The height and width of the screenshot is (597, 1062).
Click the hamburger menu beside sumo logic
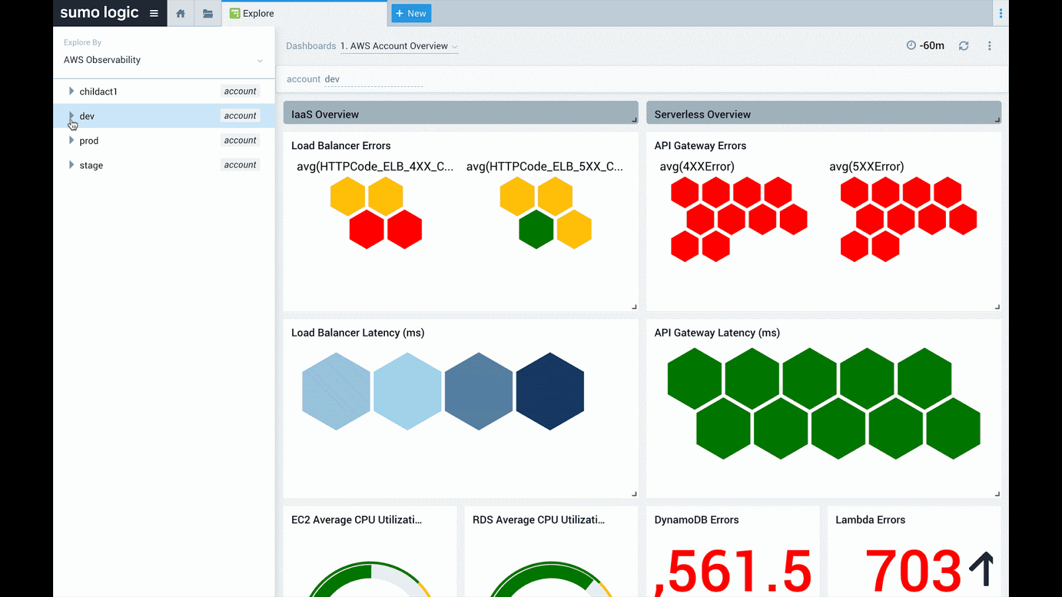pyautogui.click(x=153, y=13)
